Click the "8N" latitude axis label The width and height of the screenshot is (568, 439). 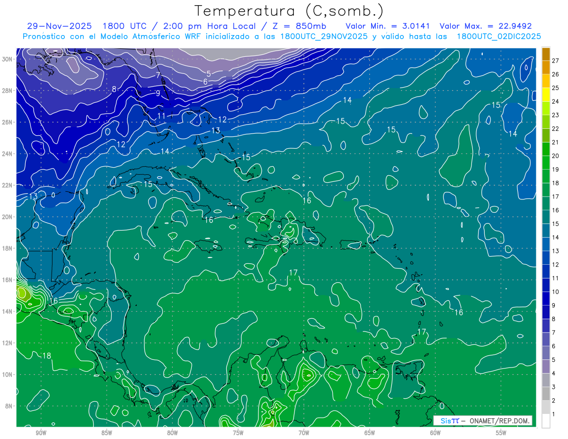click(x=9, y=406)
